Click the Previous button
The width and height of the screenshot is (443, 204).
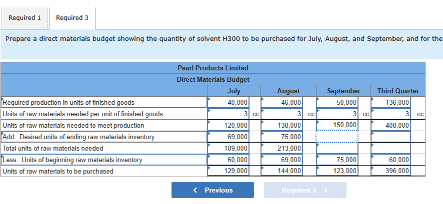tap(212, 190)
